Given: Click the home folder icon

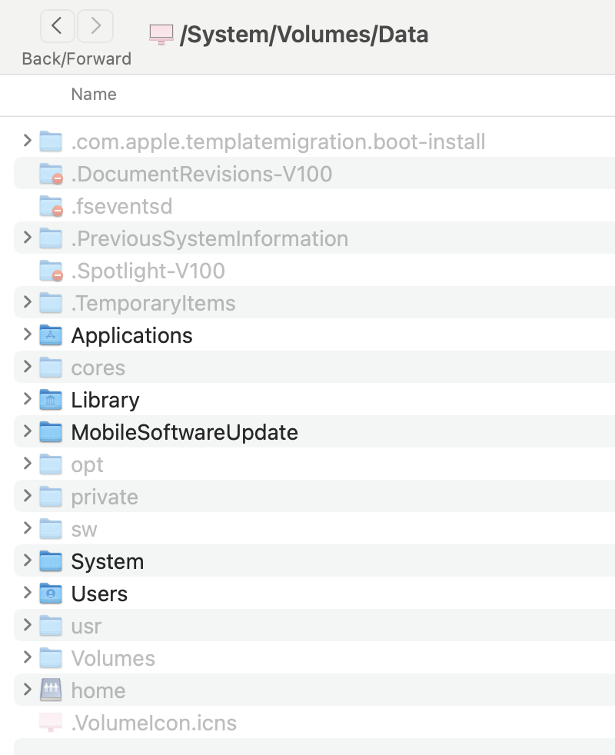Looking at the screenshot, I should click(51, 690).
